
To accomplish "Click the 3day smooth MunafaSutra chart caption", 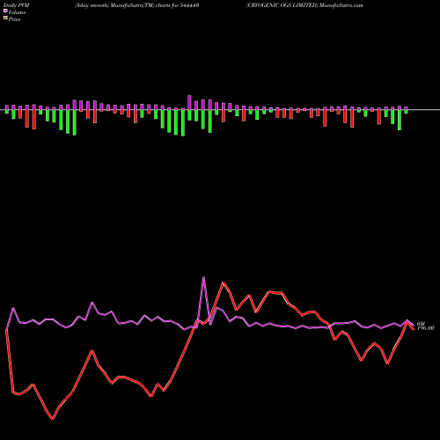I will (136, 5).
